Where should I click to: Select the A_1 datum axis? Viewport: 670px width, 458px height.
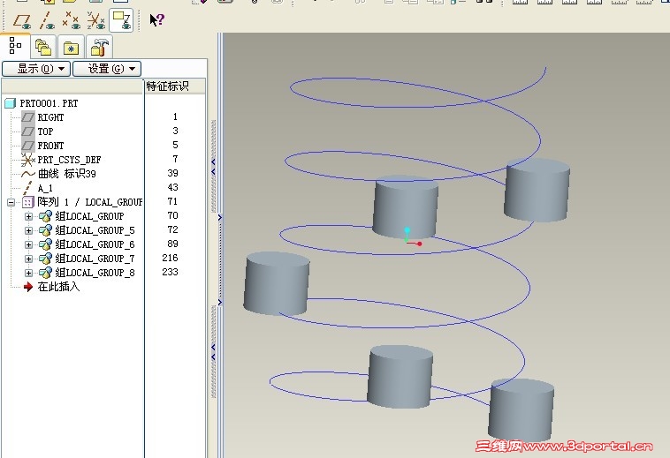45,188
